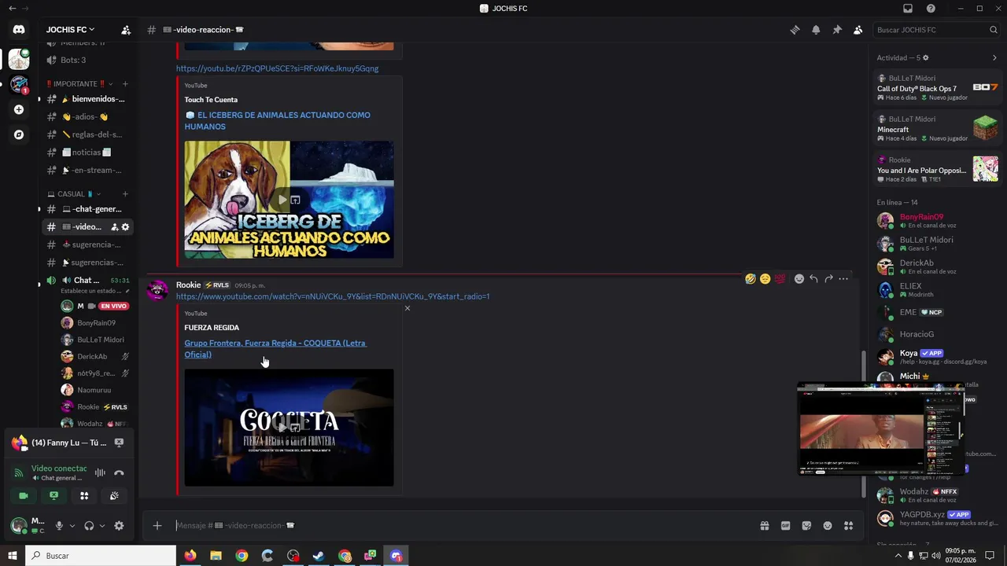
Task: Mute the microphone in user panel
Action: click(x=59, y=526)
